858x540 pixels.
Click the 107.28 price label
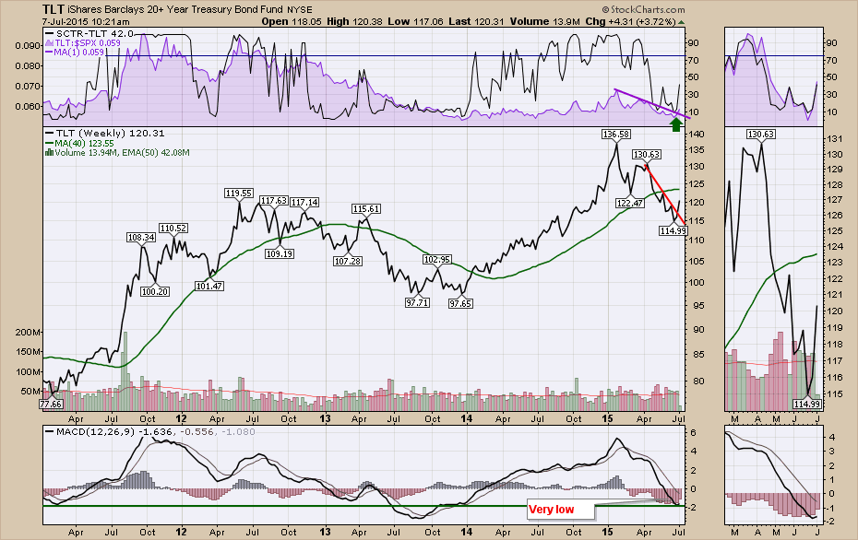[348, 262]
